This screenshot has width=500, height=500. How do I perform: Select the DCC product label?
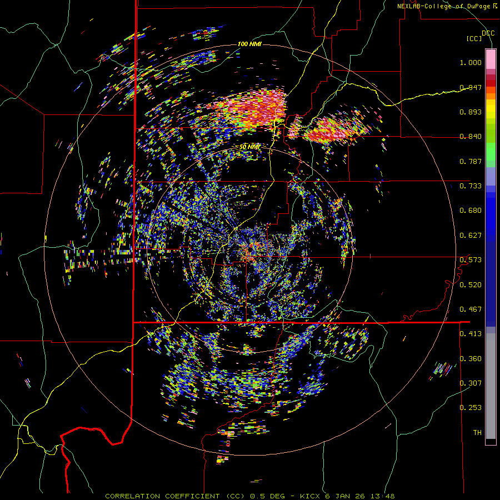pyautogui.click(x=488, y=33)
